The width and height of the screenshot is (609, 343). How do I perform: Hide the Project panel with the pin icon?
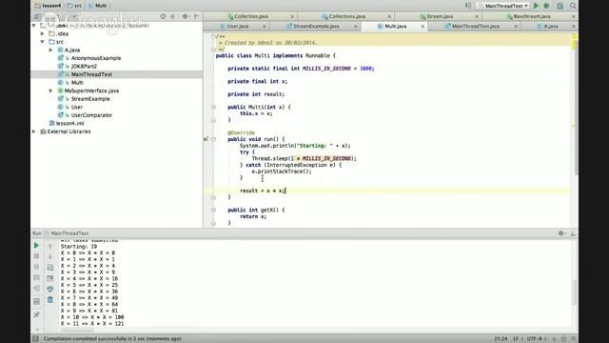pyautogui.click(x=197, y=16)
